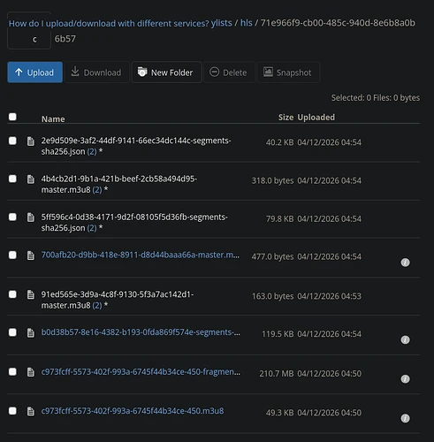This screenshot has width=434, height=442.
Task: Expand versions (2) of 5ff596c4 segments-sha256.json
Action: [x=92, y=228]
